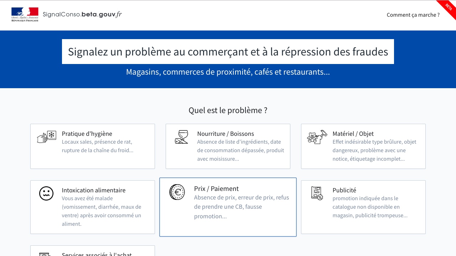Click the subtitle Magasins, commerces de proximité
Image resolution: width=456 pixels, height=256 pixels.
[x=228, y=72]
